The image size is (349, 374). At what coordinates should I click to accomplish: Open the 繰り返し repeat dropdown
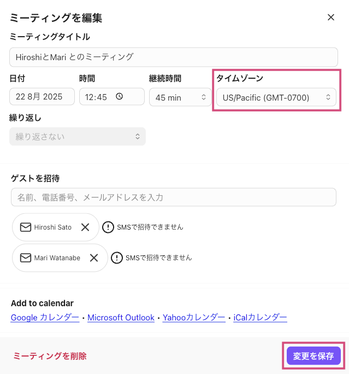coord(78,137)
